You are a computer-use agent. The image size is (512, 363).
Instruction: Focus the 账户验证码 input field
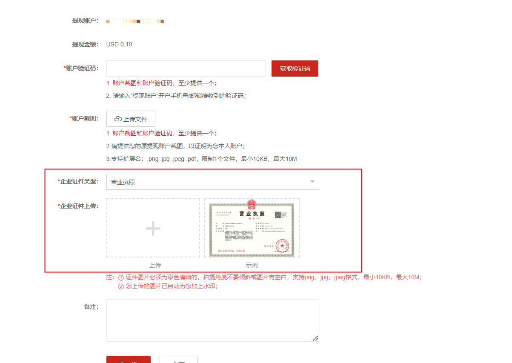tap(186, 69)
